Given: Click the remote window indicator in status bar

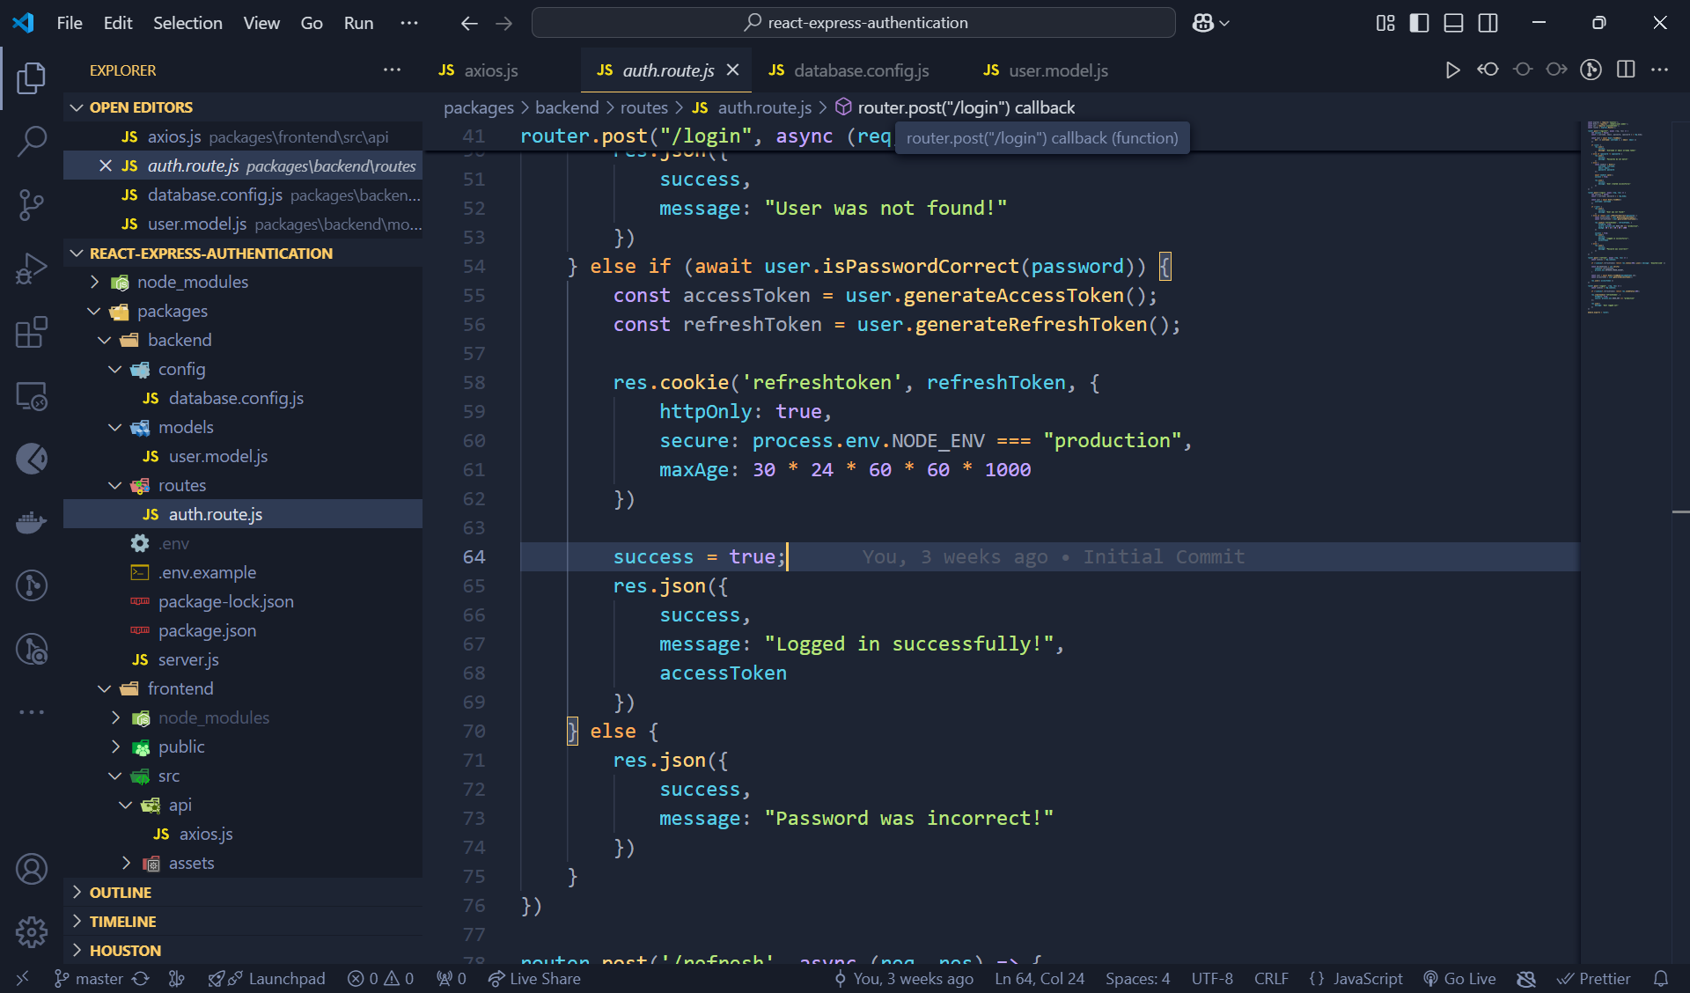Looking at the screenshot, I should coord(22,979).
